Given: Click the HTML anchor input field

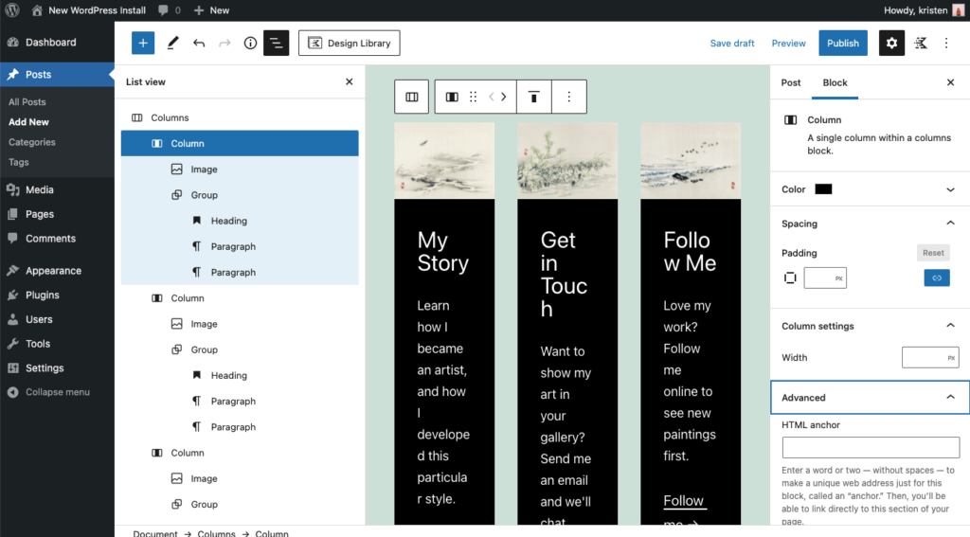Looking at the screenshot, I should coord(871,448).
